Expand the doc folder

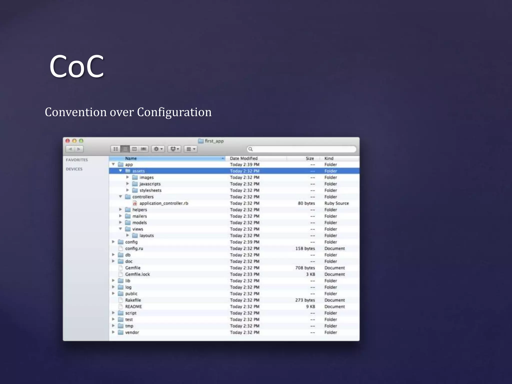[113, 261]
